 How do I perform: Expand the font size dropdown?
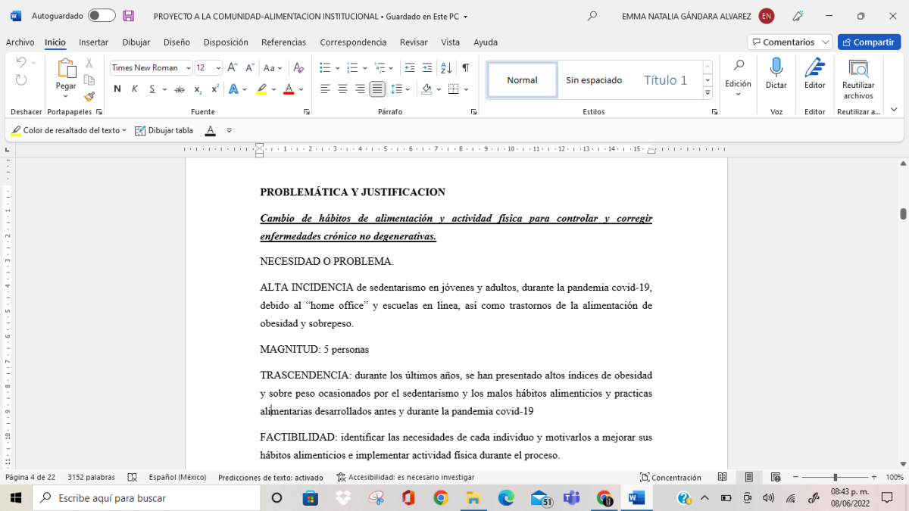tap(218, 67)
